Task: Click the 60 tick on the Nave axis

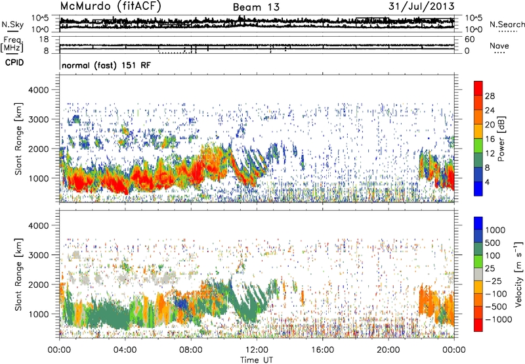Action: tap(469, 39)
